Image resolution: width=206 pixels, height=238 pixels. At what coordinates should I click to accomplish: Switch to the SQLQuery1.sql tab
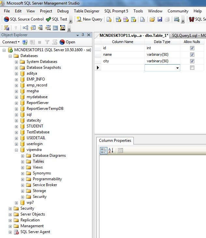click(x=188, y=36)
